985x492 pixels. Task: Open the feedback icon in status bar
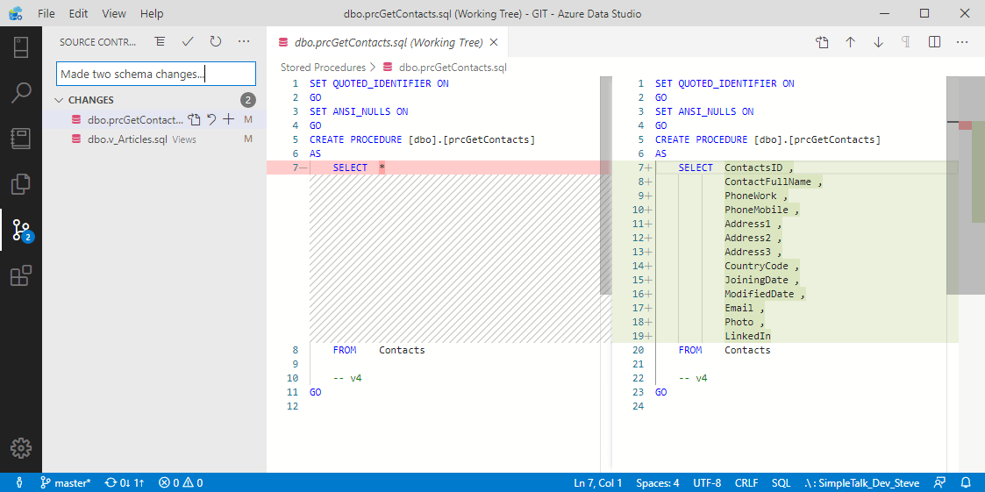point(939,482)
